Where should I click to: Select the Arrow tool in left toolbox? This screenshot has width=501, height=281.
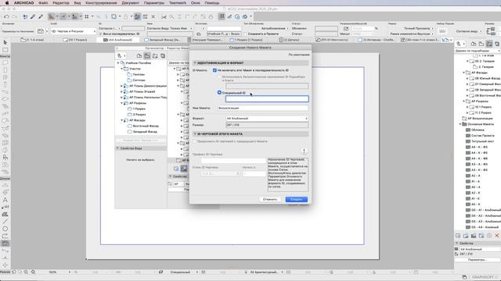pos(5,42)
